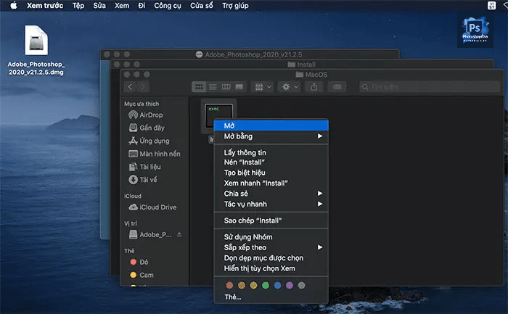Screen dimensions: 508x314
Task: Open the group-by dropdown in toolbar
Action: [261, 86]
